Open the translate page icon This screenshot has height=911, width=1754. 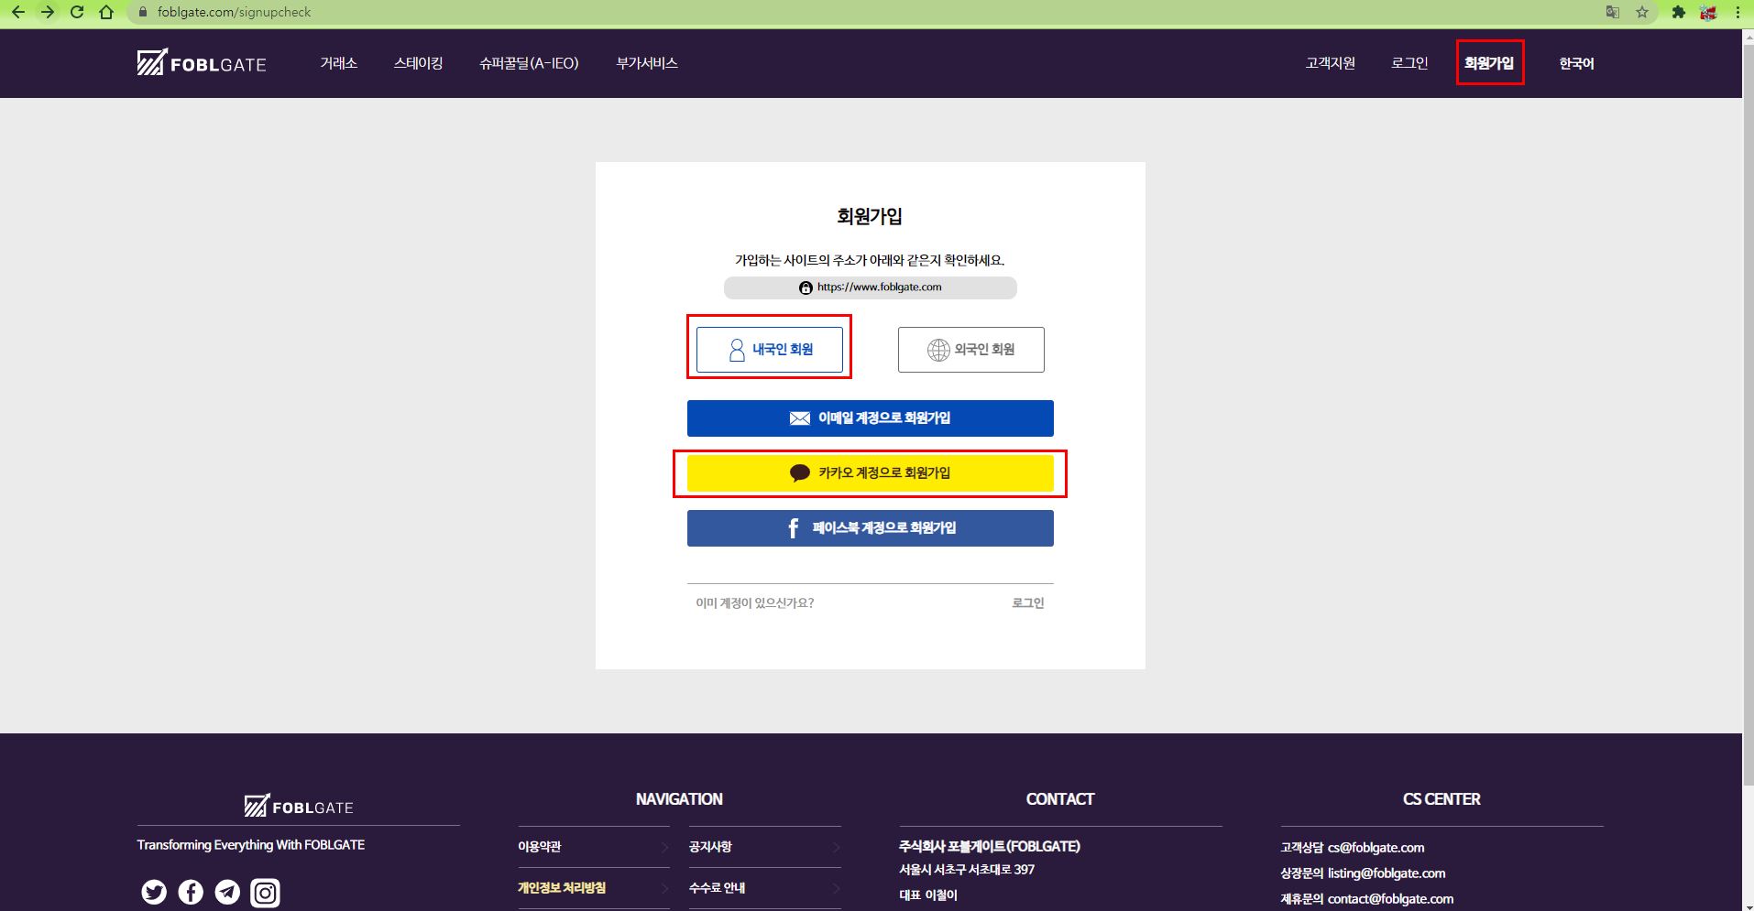(1613, 12)
